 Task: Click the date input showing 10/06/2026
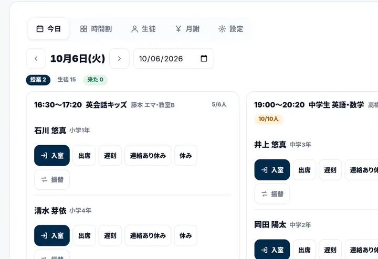point(174,59)
